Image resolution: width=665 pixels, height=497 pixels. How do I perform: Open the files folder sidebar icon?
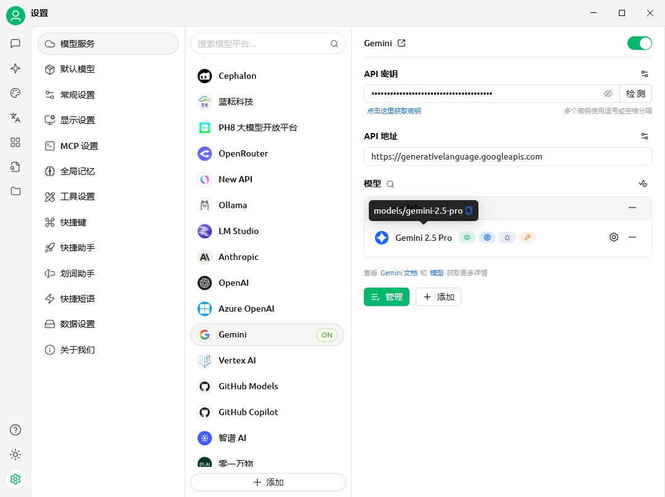[x=15, y=192]
